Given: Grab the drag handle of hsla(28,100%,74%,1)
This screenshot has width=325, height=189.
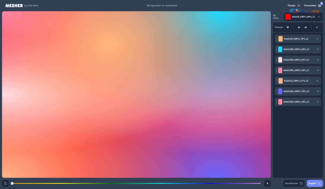Looking at the screenshot, I should pyautogui.click(x=277, y=39).
